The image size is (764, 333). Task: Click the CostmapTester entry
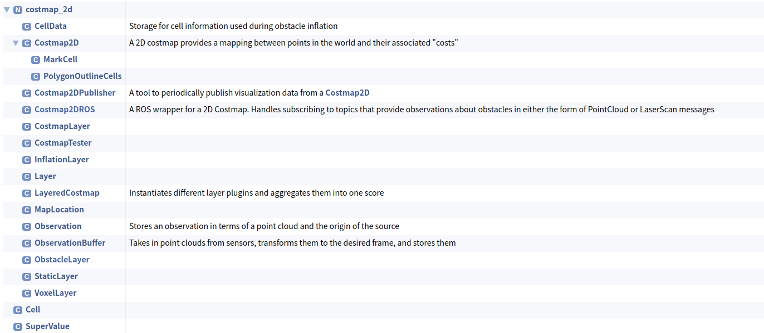[x=63, y=143]
